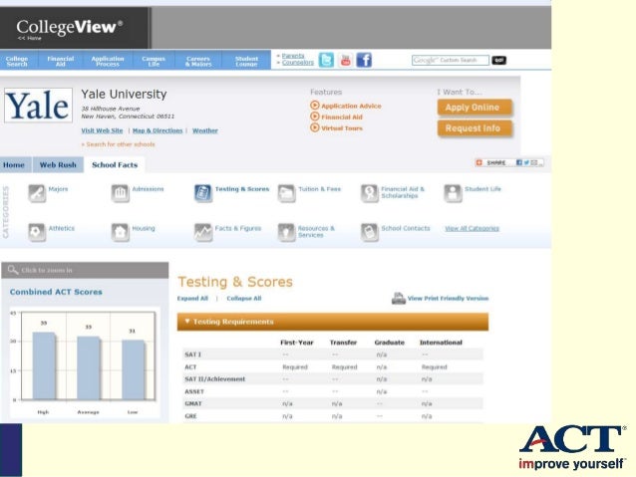Click the Student Life category icon

coord(453,193)
